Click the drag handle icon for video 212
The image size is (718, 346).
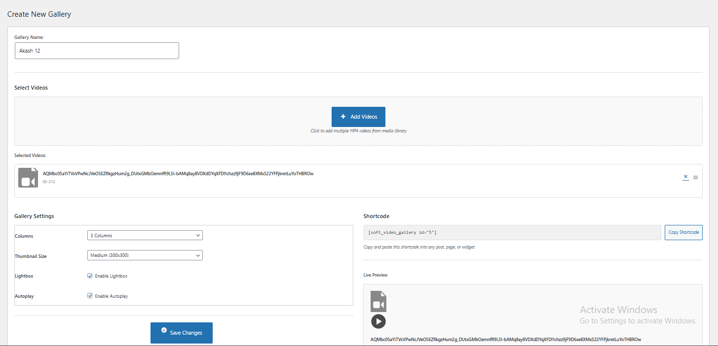pos(695,178)
